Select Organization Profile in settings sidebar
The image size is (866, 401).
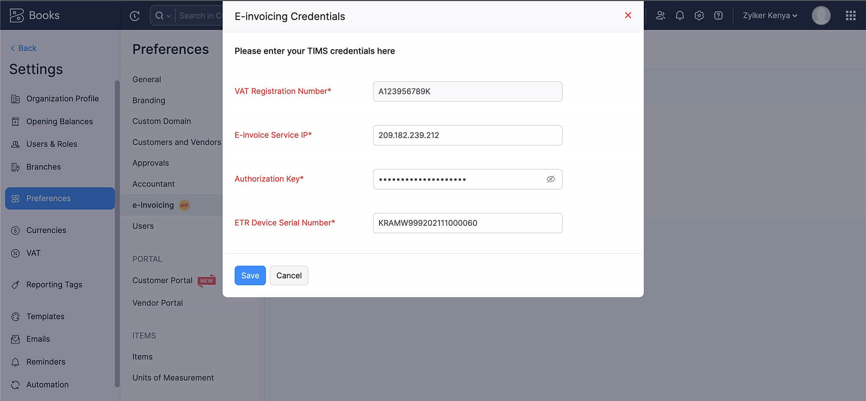click(x=62, y=99)
